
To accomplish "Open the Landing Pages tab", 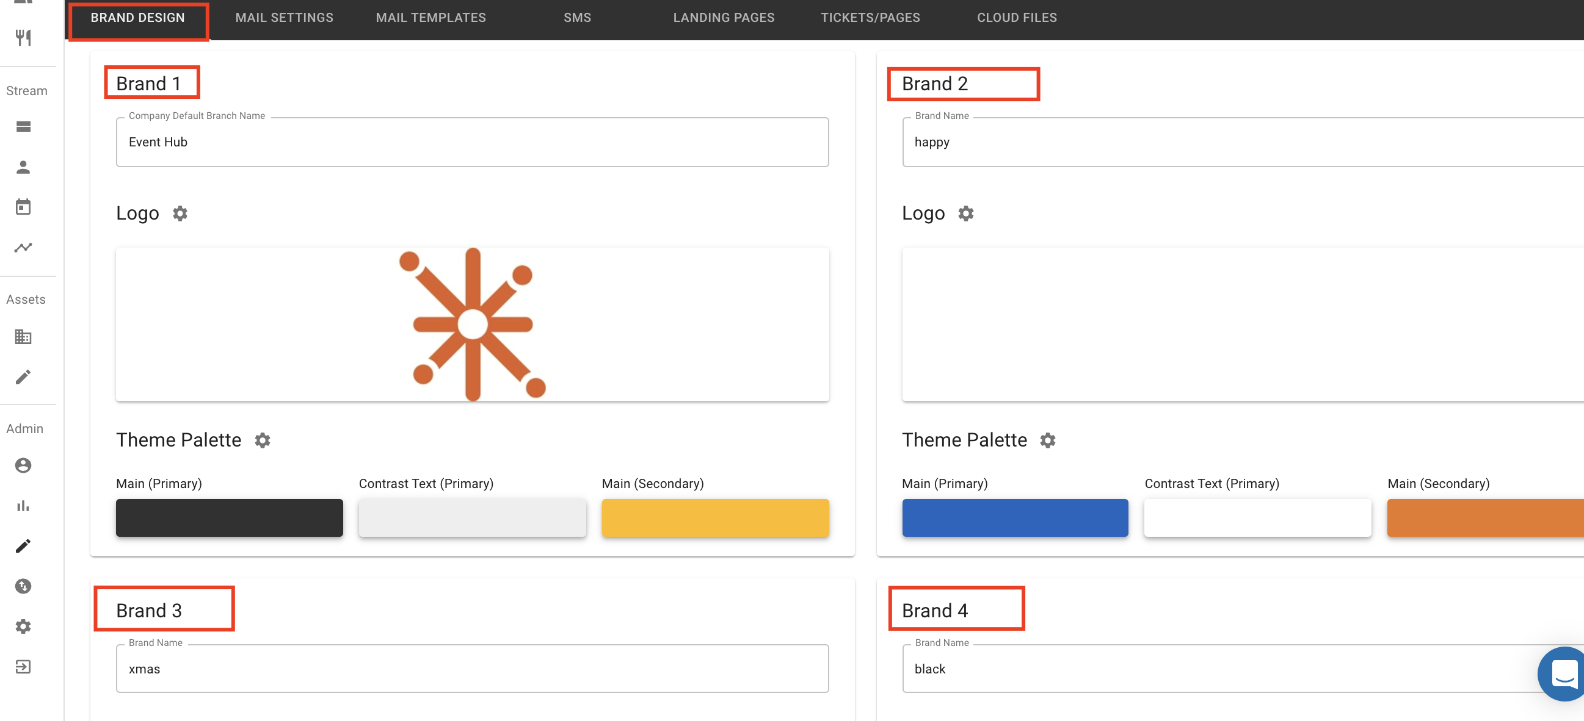I will click(x=723, y=18).
